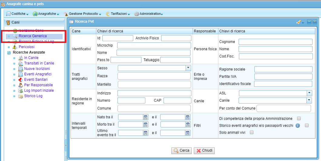
Task: Open the Nuove Iscrizioni link
Action: [x=37, y=69]
